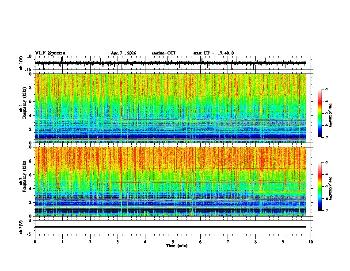
Task: Click time axis tick label "7"
Action: pyautogui.click(x=228, y=242)
